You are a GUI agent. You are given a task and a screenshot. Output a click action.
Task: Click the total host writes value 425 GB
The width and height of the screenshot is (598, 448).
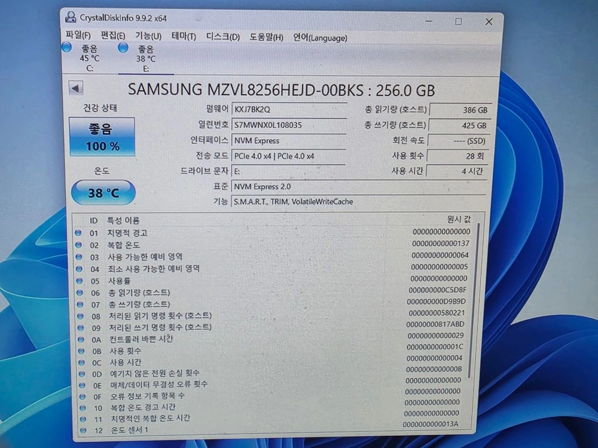459,125
